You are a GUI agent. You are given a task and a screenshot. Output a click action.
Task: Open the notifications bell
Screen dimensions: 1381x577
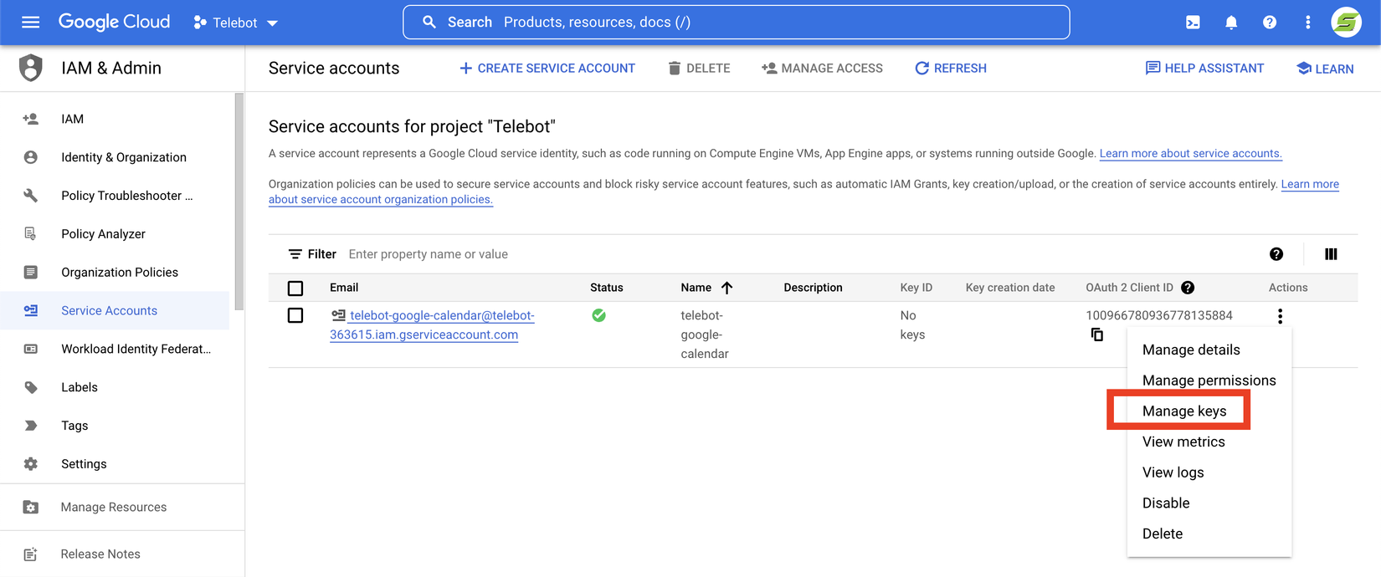[x=1231, y=23]
